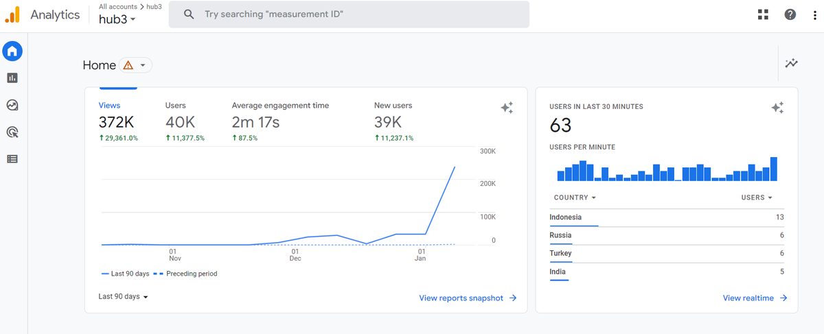
Task: Open the Home icon in sidebar
Action: click(x=12, y=51)
